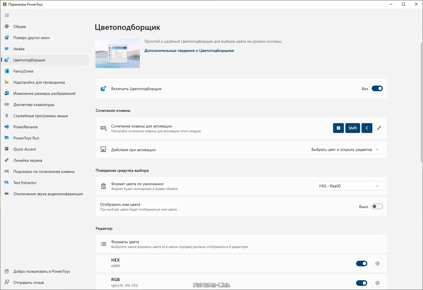Click the pencil icon to edit activation shortcut
Screen dimensions: 423x290
tap(379, 128)
